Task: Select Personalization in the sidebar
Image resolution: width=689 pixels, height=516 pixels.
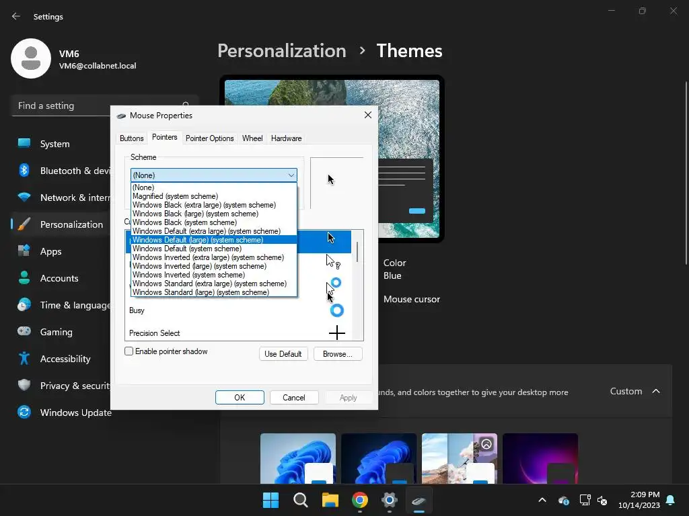Action: 61,224
